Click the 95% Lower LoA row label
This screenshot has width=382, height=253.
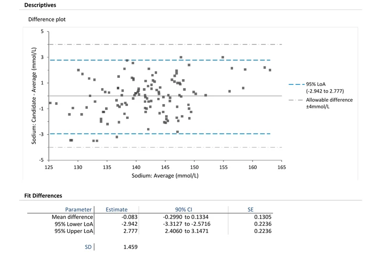click(x=74, y=224)
